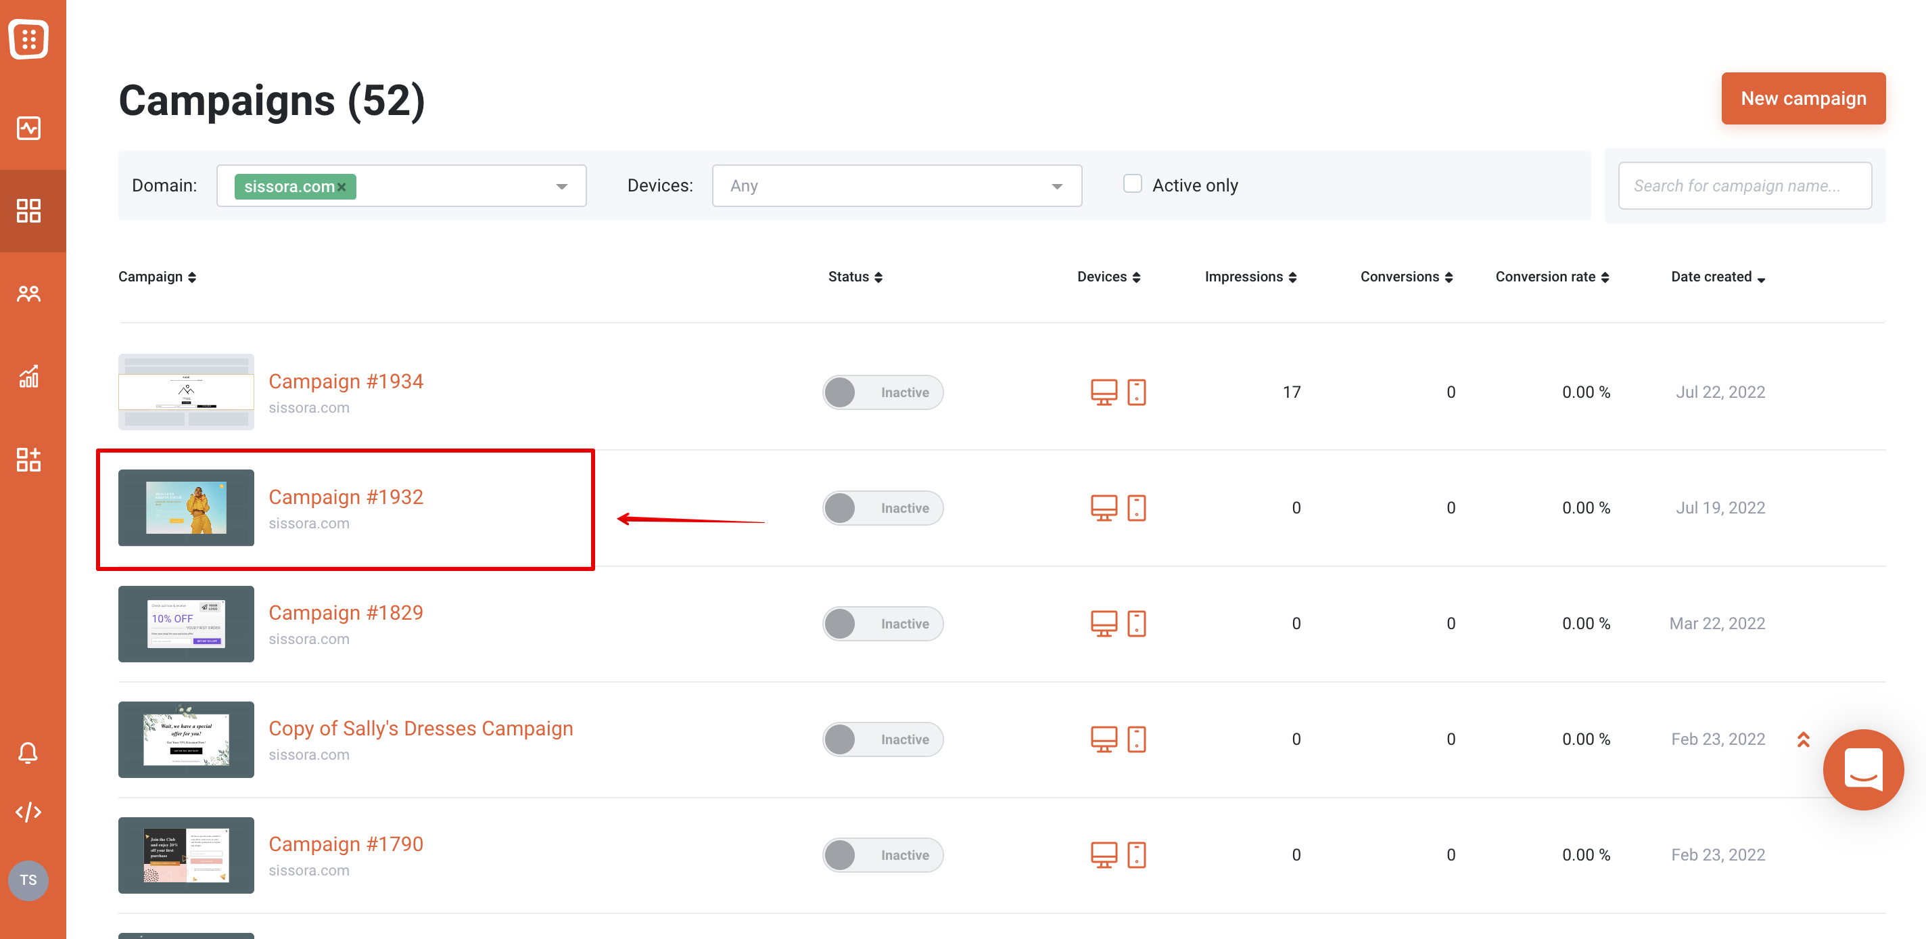Image resolution: width=1926 pixels, height=939 pixels.
Task: Click desktop device icon for Campaign #1934
Action: 1104,392
